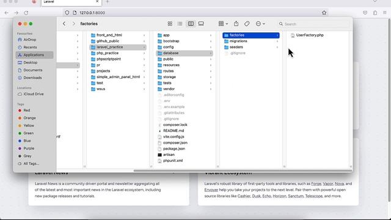Screen dimensions: 391x220
Task: Filter by the Yellow tag
Action: pyautogui.click(x=34, y=125)
